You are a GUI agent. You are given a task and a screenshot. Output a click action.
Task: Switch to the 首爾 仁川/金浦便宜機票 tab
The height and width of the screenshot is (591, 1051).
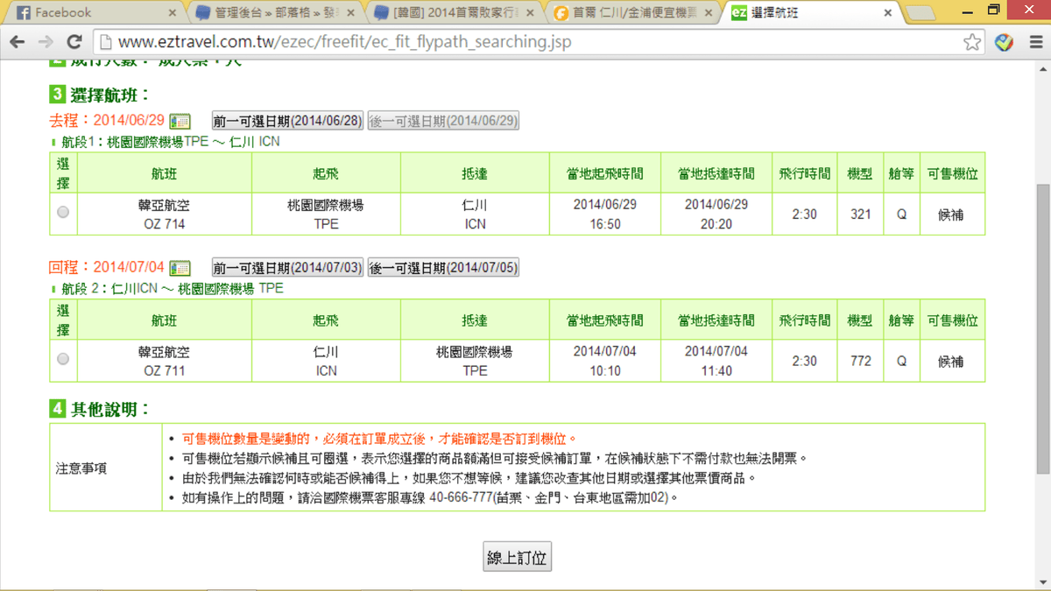pos(631,13)
